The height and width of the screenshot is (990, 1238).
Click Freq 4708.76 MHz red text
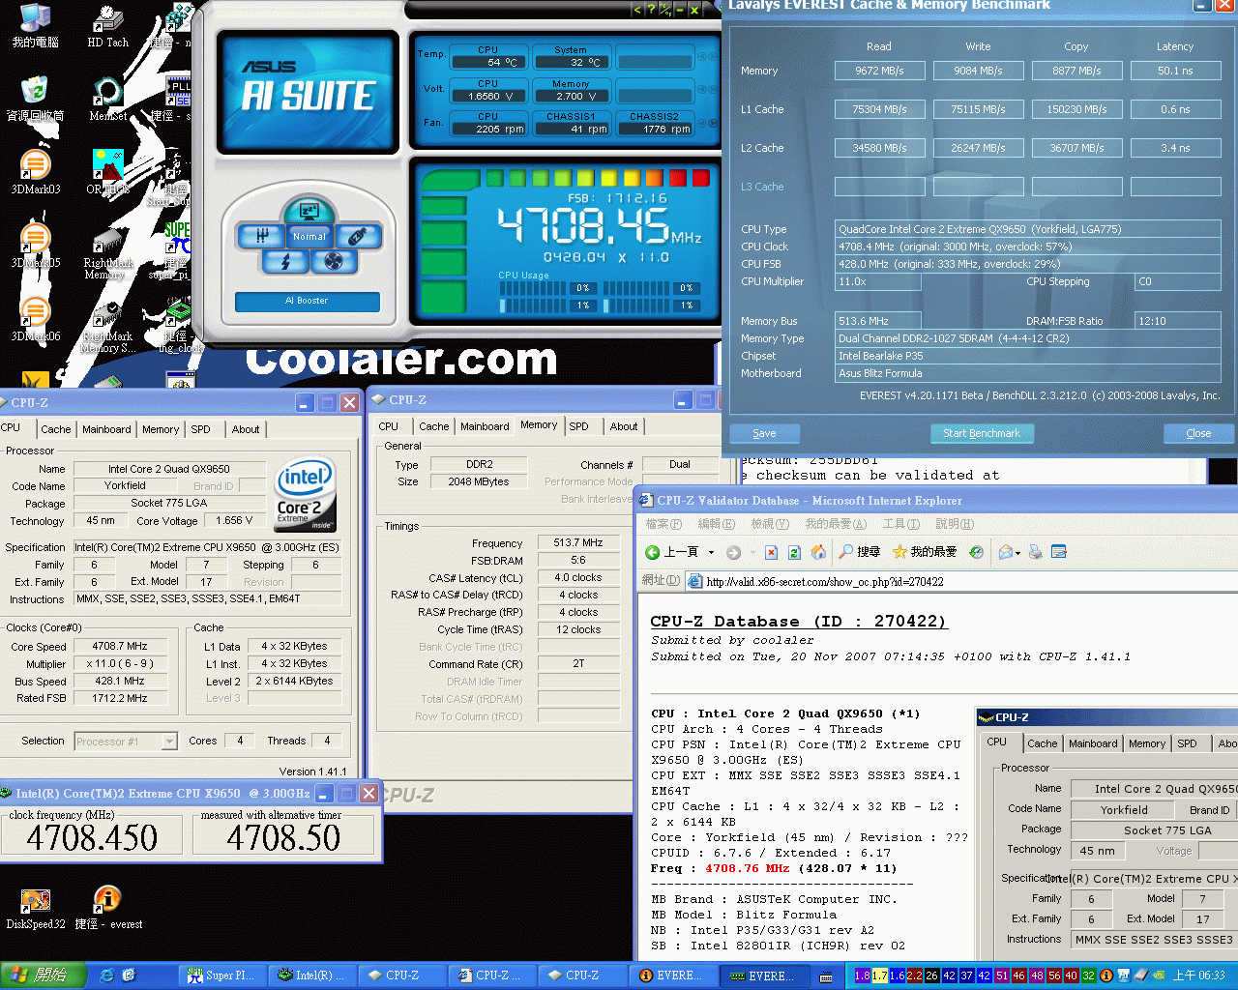tap(748, 868)
